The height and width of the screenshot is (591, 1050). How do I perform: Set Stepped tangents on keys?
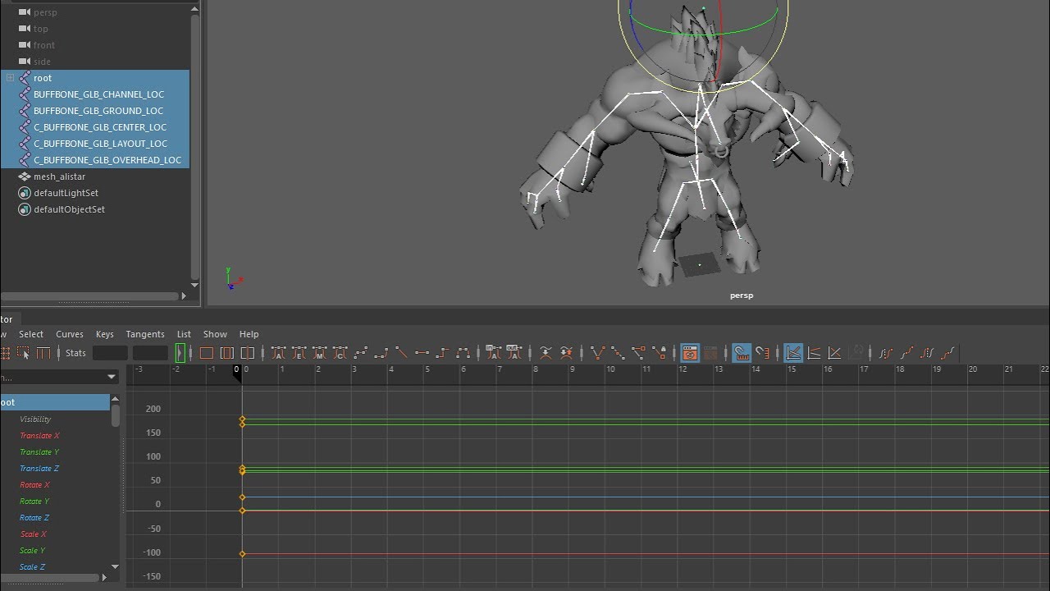point(442,353)
